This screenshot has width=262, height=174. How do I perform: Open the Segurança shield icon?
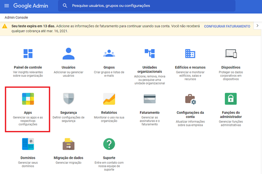[x=69, y=99]
